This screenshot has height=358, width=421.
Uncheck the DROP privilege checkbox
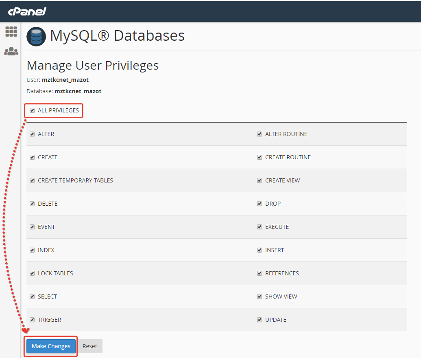[x=260, y=204]
